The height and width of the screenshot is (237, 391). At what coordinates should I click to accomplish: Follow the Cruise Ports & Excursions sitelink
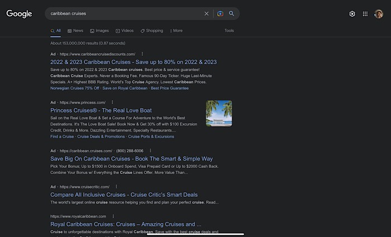(151, 137)
